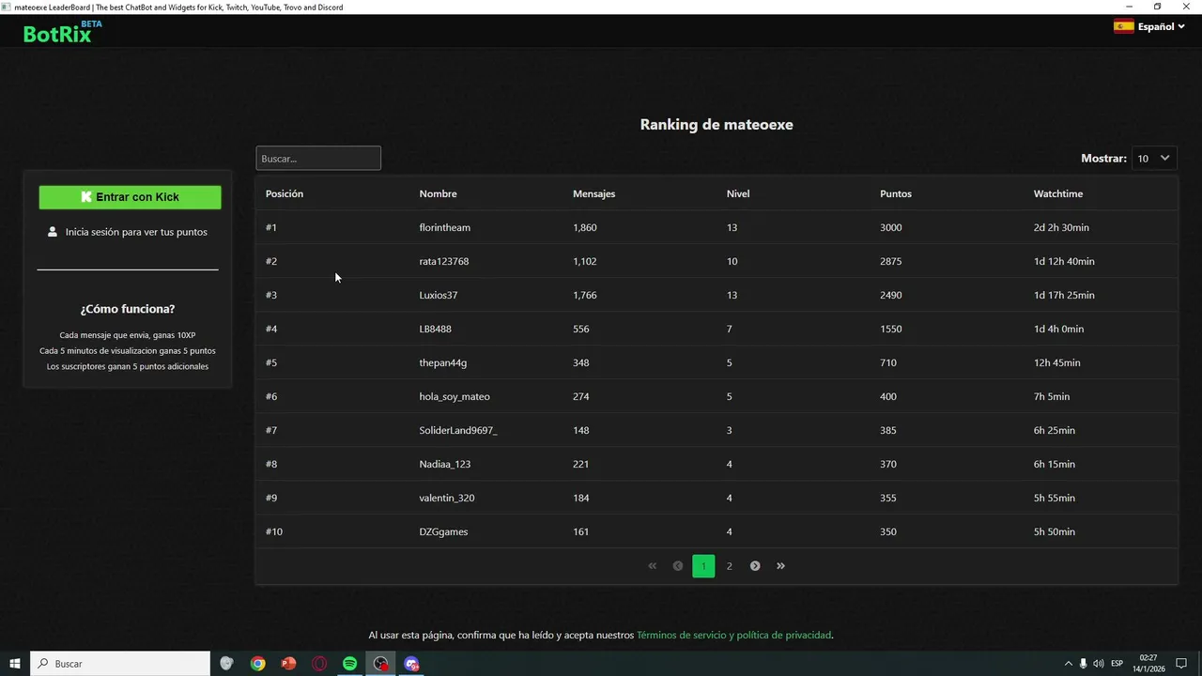Click the next page arrow
Screen dimensions: 1202x676
[755, 566]
